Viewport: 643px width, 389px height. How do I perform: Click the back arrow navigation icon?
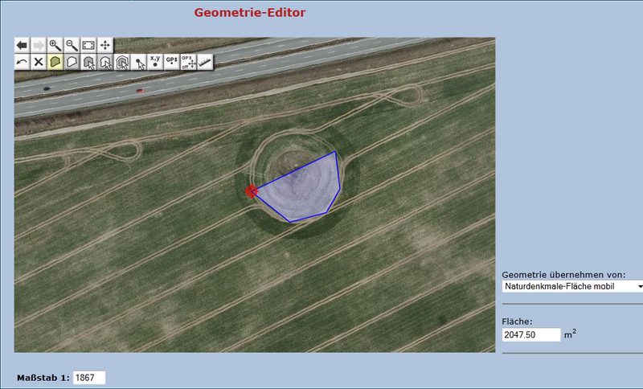pyautogui.click(x=23, y=45)
